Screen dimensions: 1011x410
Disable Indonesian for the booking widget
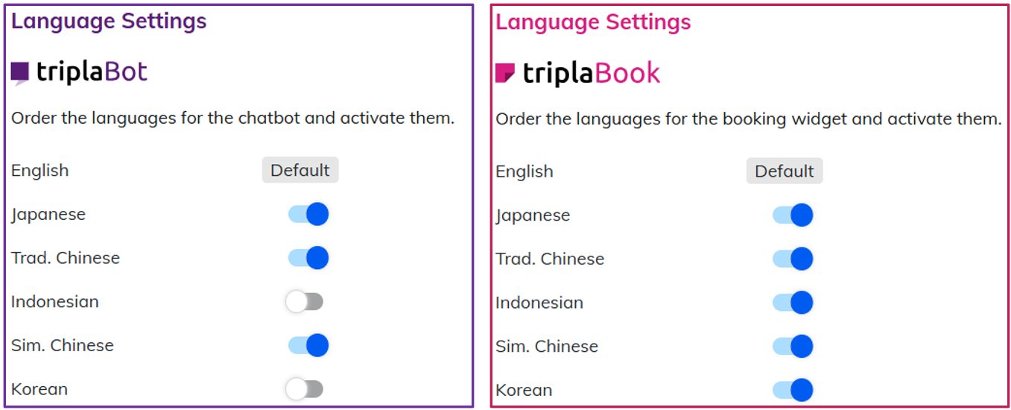(792, 303)
